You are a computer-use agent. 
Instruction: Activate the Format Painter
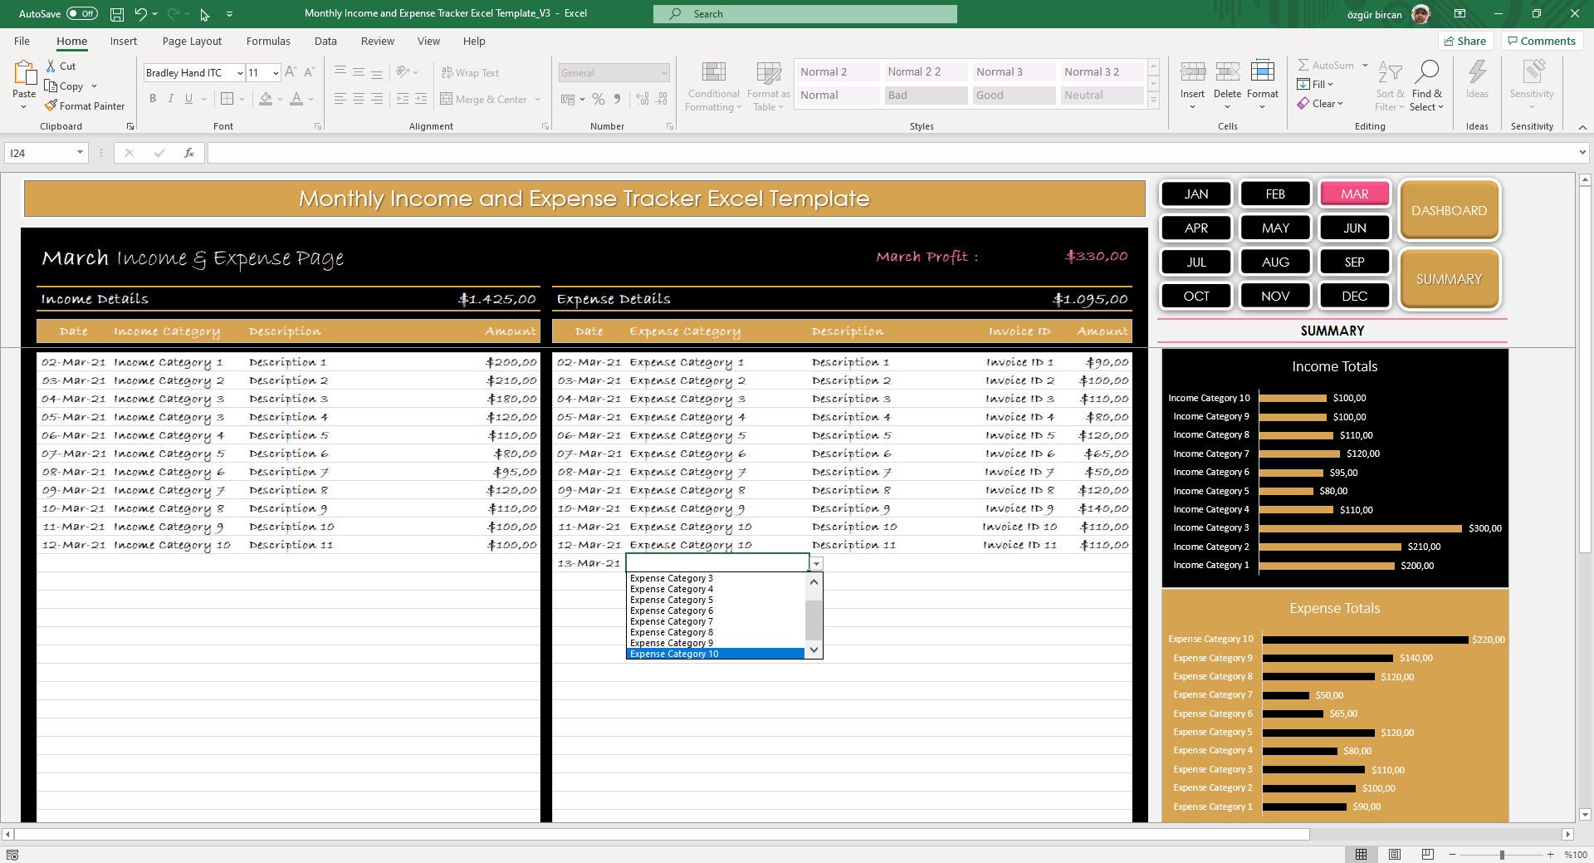pyautogui.click(x=86, y=105)
